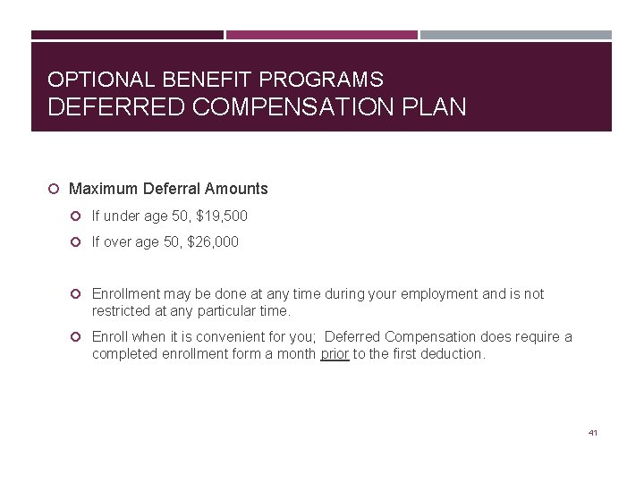This screenshot has width=644, height=483.
Task: Click the bullet before "Enrollment may be done"
Action: click(x=78, y=294)
